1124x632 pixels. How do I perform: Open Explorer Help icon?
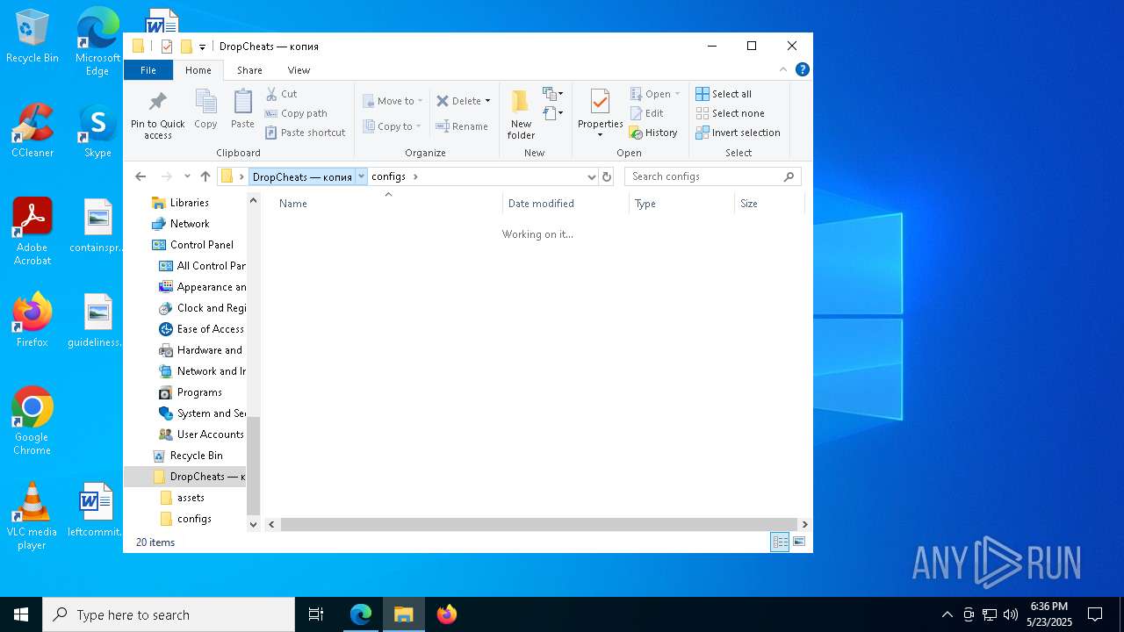coord(802,70)
